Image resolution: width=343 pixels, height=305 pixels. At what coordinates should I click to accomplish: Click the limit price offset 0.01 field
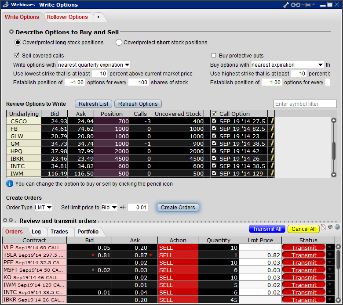(138, 207)
